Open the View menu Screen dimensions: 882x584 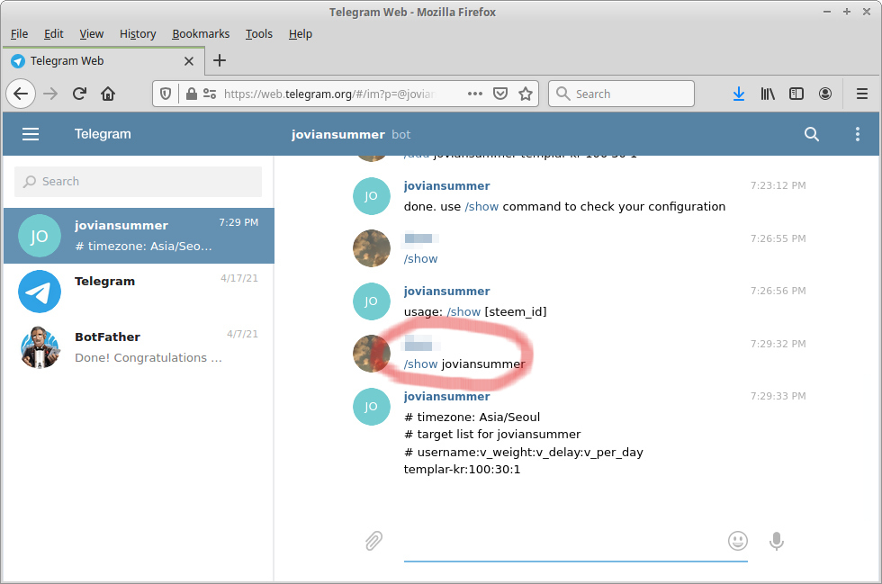click(x=91, y=34)
